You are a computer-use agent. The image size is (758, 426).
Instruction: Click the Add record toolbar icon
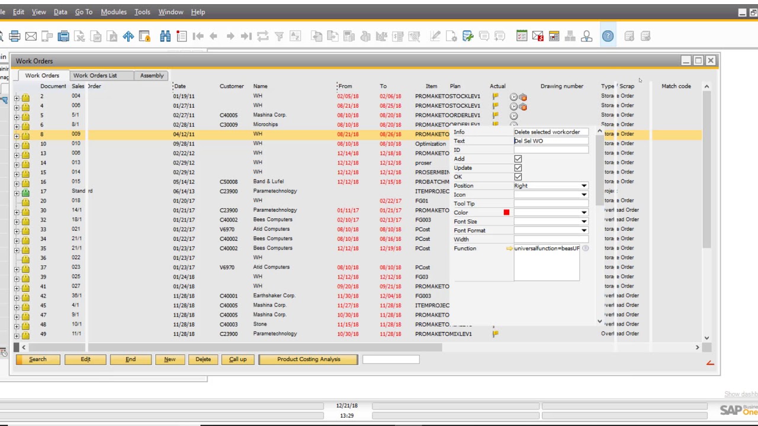(182, 36)
